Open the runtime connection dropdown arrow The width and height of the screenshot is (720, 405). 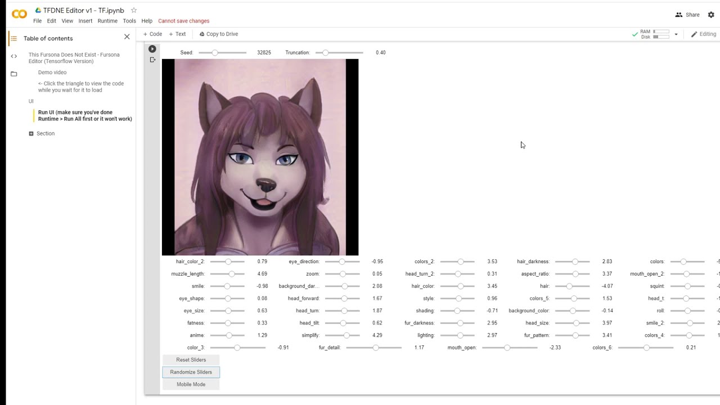(676, 34)
